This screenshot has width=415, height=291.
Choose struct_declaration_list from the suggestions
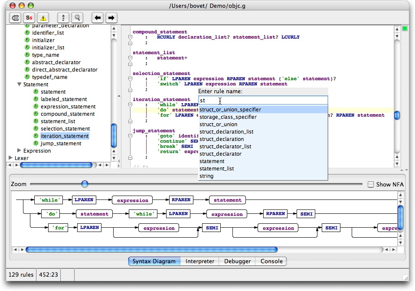click(226, 132)
